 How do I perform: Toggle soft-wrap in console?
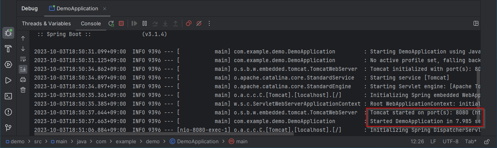click(23, 59)
